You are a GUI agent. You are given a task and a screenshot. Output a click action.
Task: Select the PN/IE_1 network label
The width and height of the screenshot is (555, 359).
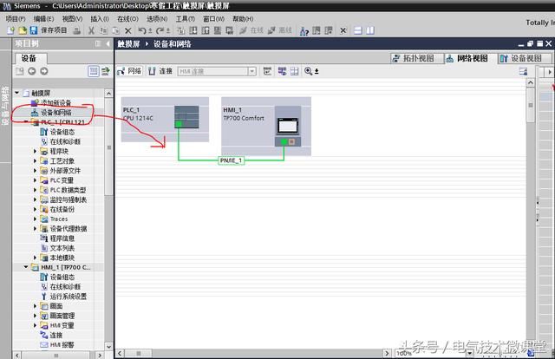tap(232, 160)
